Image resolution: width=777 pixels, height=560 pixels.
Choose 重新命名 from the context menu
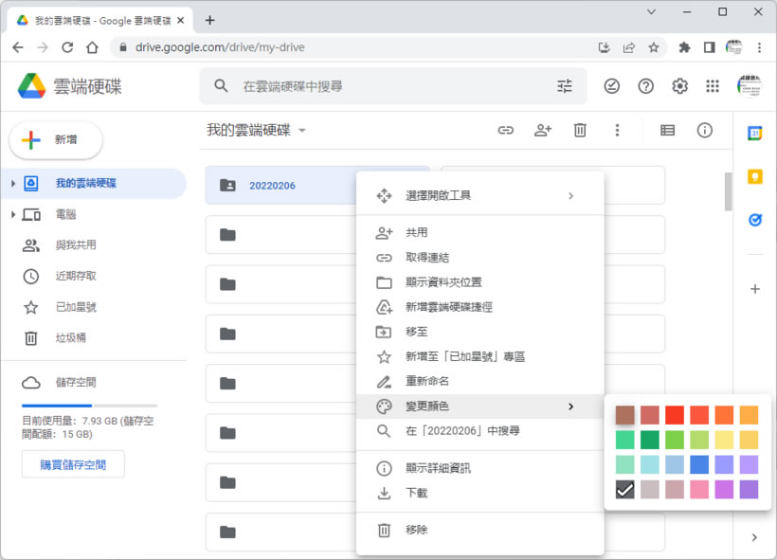[427, 381]
